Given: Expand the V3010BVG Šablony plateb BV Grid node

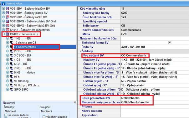Looking at the screenshot, I should [x=3, y=21].
